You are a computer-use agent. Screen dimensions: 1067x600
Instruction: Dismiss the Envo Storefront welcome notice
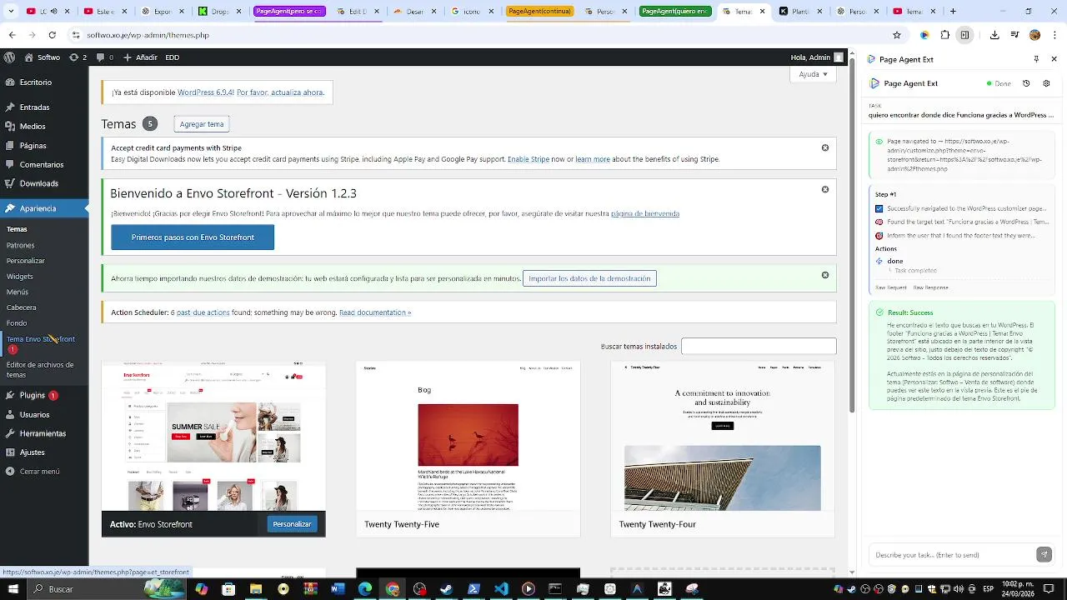[x=825, y=190]
